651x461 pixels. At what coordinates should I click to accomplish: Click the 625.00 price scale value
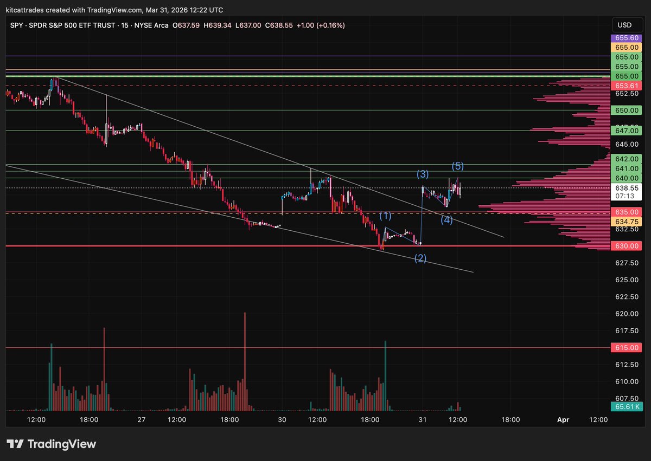pyautogui.click(x=626, y=280)
